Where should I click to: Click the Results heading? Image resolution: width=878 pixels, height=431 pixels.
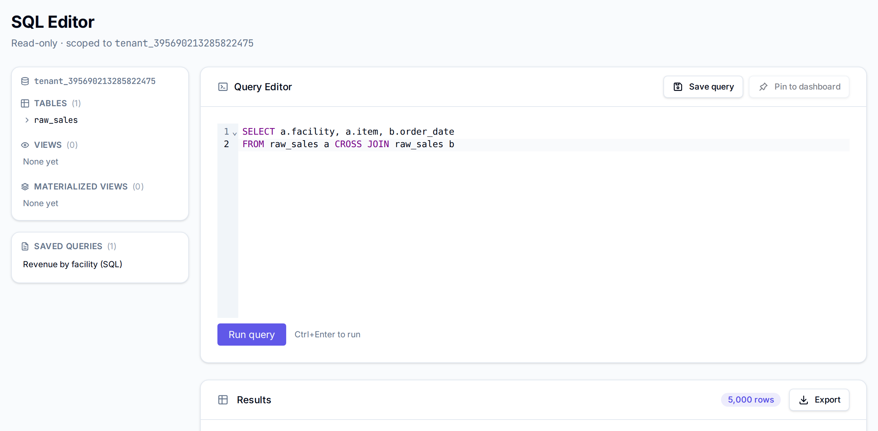click(x=254, y=400)
